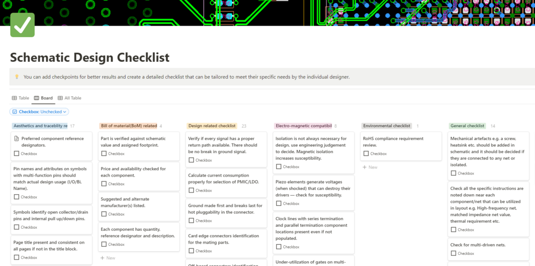Click the checkbox filter icon in Unchecked pill

(15, 112)
